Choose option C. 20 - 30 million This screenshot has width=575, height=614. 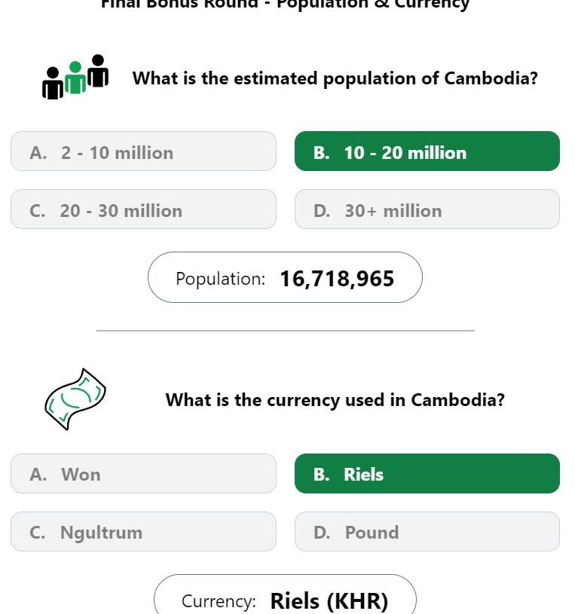click(143, 209)
